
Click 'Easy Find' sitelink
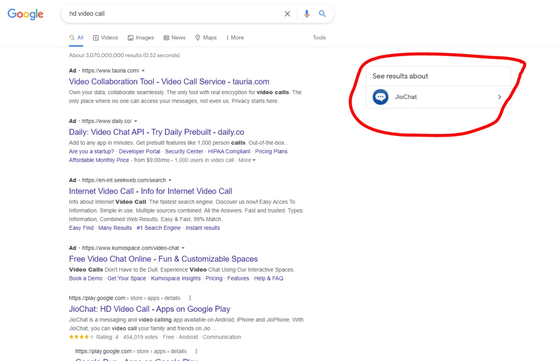[x=81, y=228]
